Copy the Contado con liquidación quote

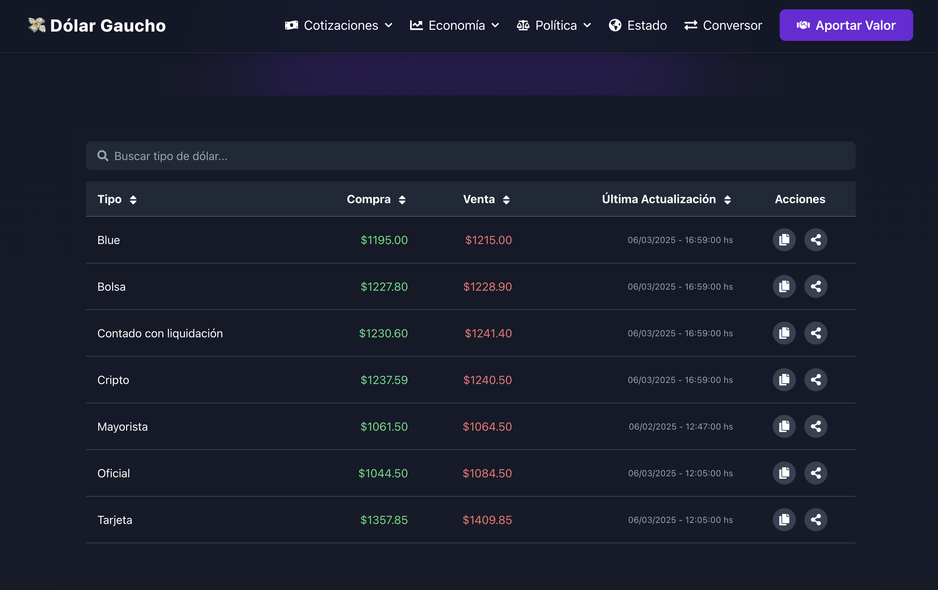(x=784, y=333)
